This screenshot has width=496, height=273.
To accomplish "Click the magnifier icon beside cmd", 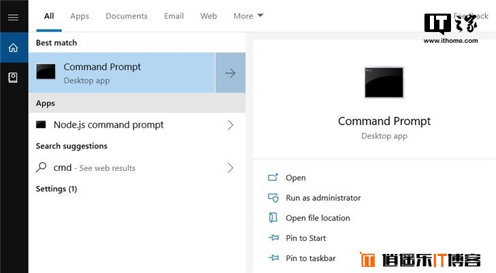I will pyautogui.click(x=41, y=167).
